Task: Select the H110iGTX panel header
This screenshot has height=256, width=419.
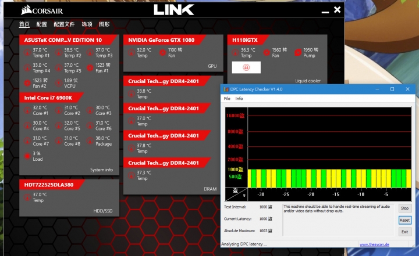Action: pyautogui.click(x=248, y=40)
